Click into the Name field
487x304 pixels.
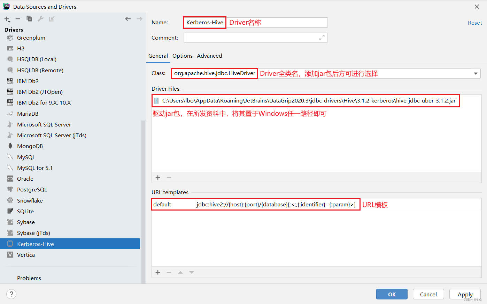click(255, 23)
